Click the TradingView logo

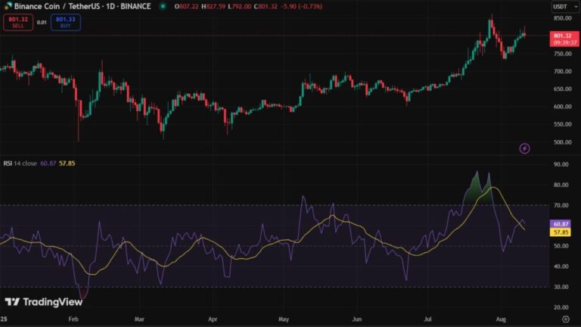click(44, 302)
